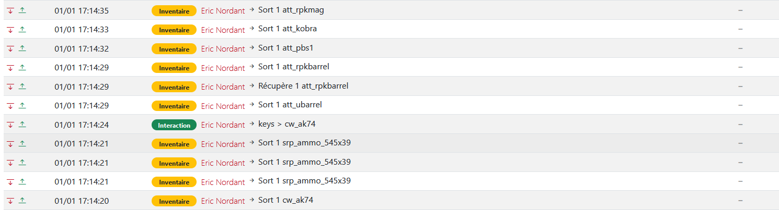The height and width of the screenshot is (210, 779).
Task: Click the Inventaire badge on the att_kobra row
Action: tap(174, 30)
